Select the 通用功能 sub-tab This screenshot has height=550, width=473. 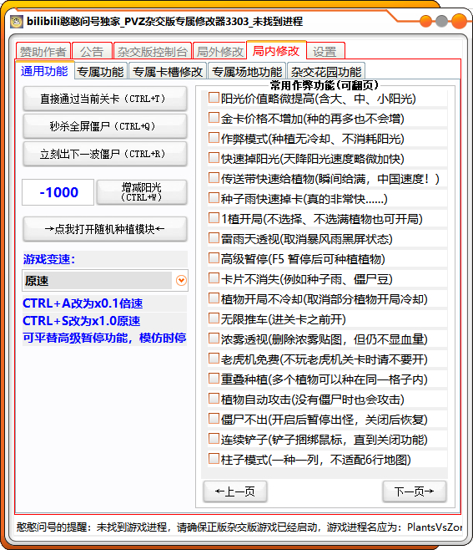coord(44,71)
